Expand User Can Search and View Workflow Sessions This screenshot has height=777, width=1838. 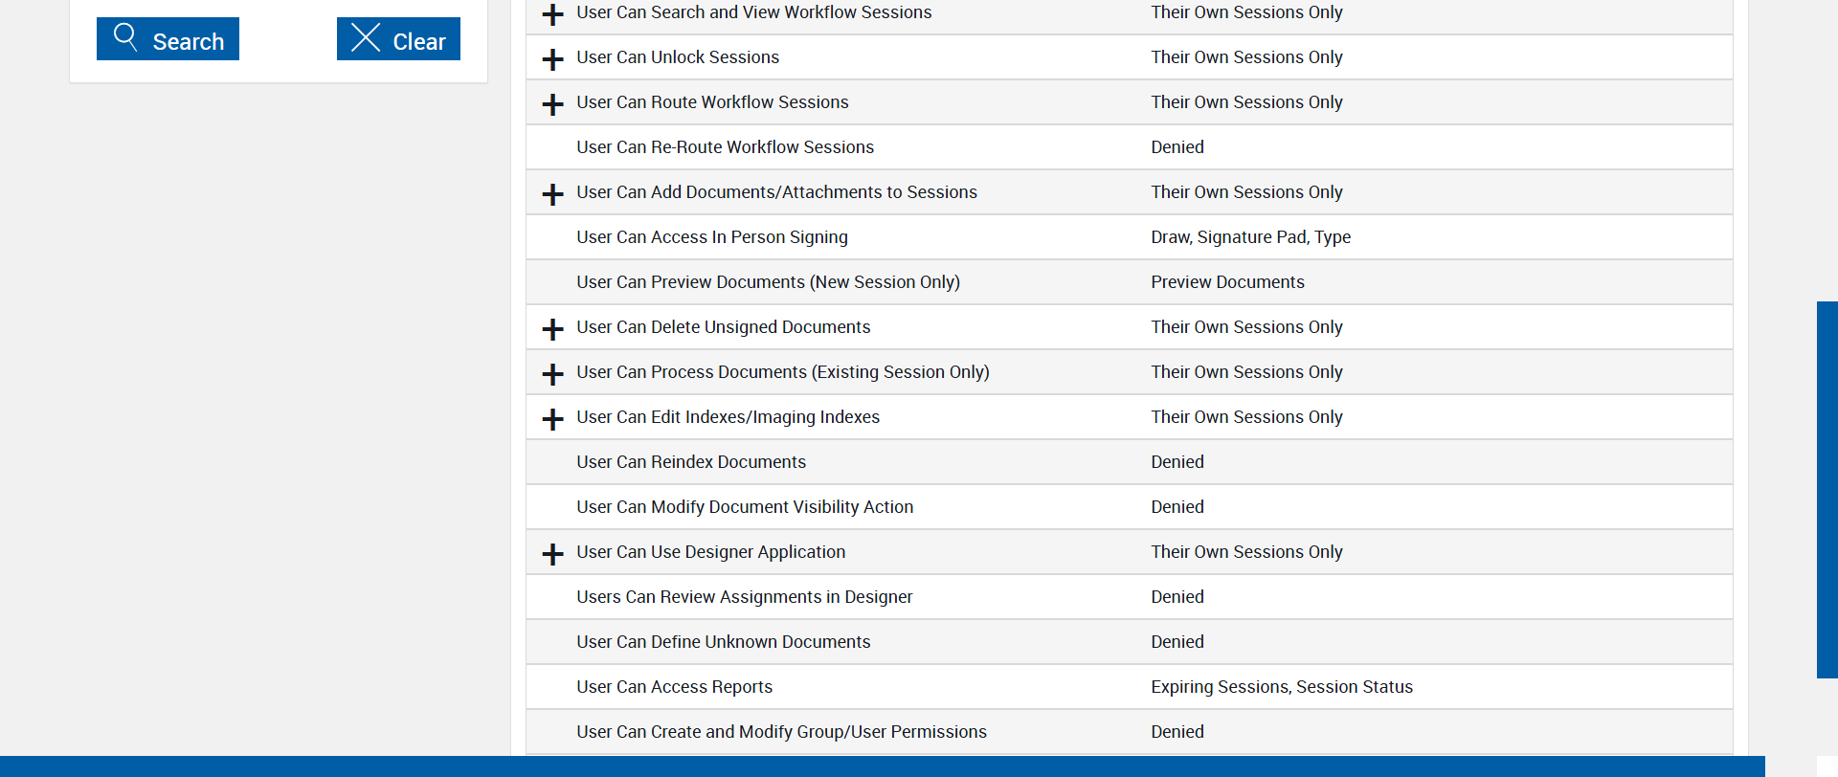tap(552, 14)
